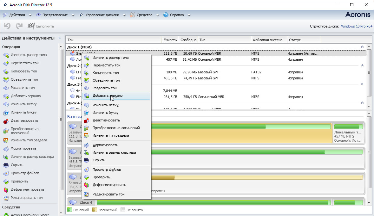The width and height of the screenshot is (374, 216).
Task: Select 'Изменить размер кластера' context entry
Action: (x=114, y=152)
